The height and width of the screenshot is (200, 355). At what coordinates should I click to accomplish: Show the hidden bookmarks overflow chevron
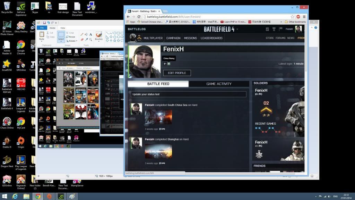tap(281, 22)
